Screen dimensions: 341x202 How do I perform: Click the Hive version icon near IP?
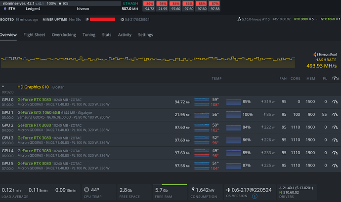click(122, 20)
